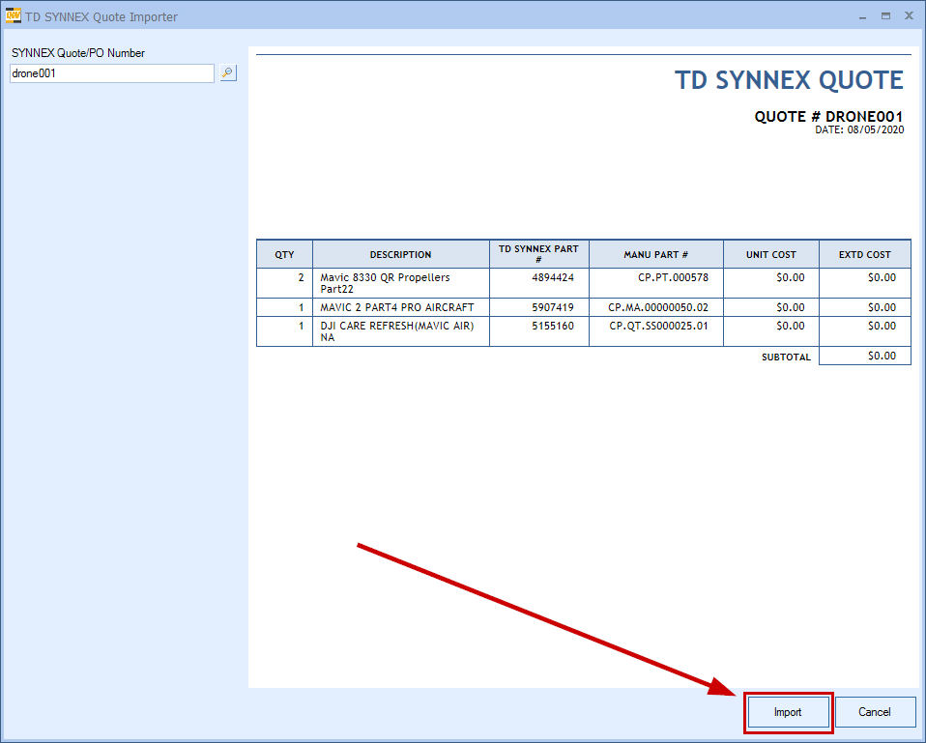Click the DESCRIPTION column header
Screen dimensions: 926x743
(401, 254)
